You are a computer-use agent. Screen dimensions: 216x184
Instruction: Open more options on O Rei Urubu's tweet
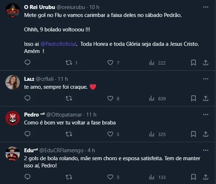click(x=206, y=7)
